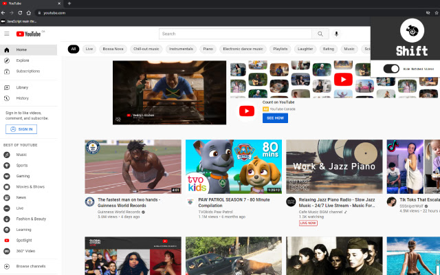Open the Paw Patrol video thumbnail
Screen dimensions: 440x275
coord(234,166)
